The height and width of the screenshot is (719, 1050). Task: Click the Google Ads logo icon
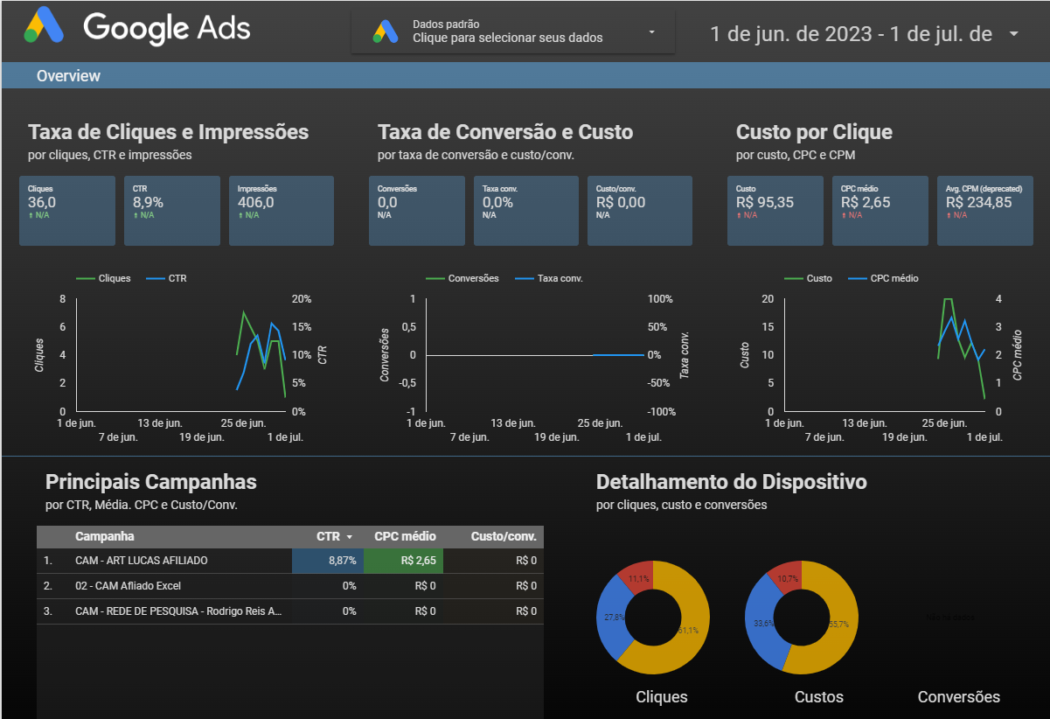click(x=44, y=26)
